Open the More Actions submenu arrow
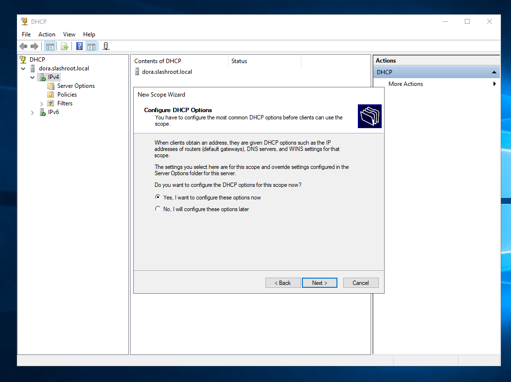This screenshot has height=382, width=511. pyautogui.click(x=494, y=84)
